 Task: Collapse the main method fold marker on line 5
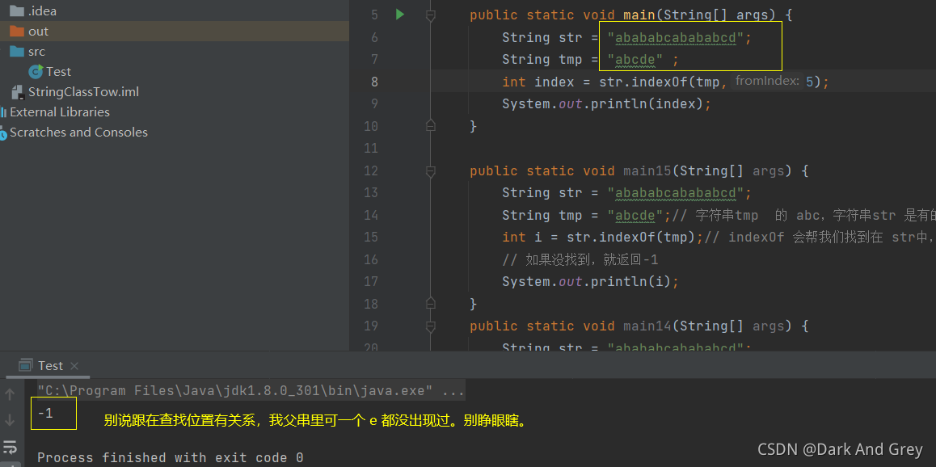coord(430,15)
